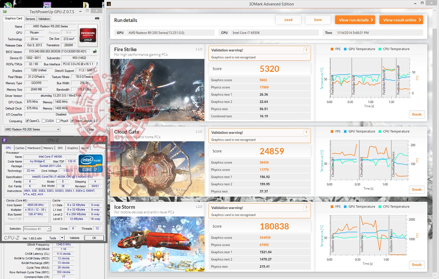Open Details for the Cloud Gate chart
439x279 pixels.
417,190
